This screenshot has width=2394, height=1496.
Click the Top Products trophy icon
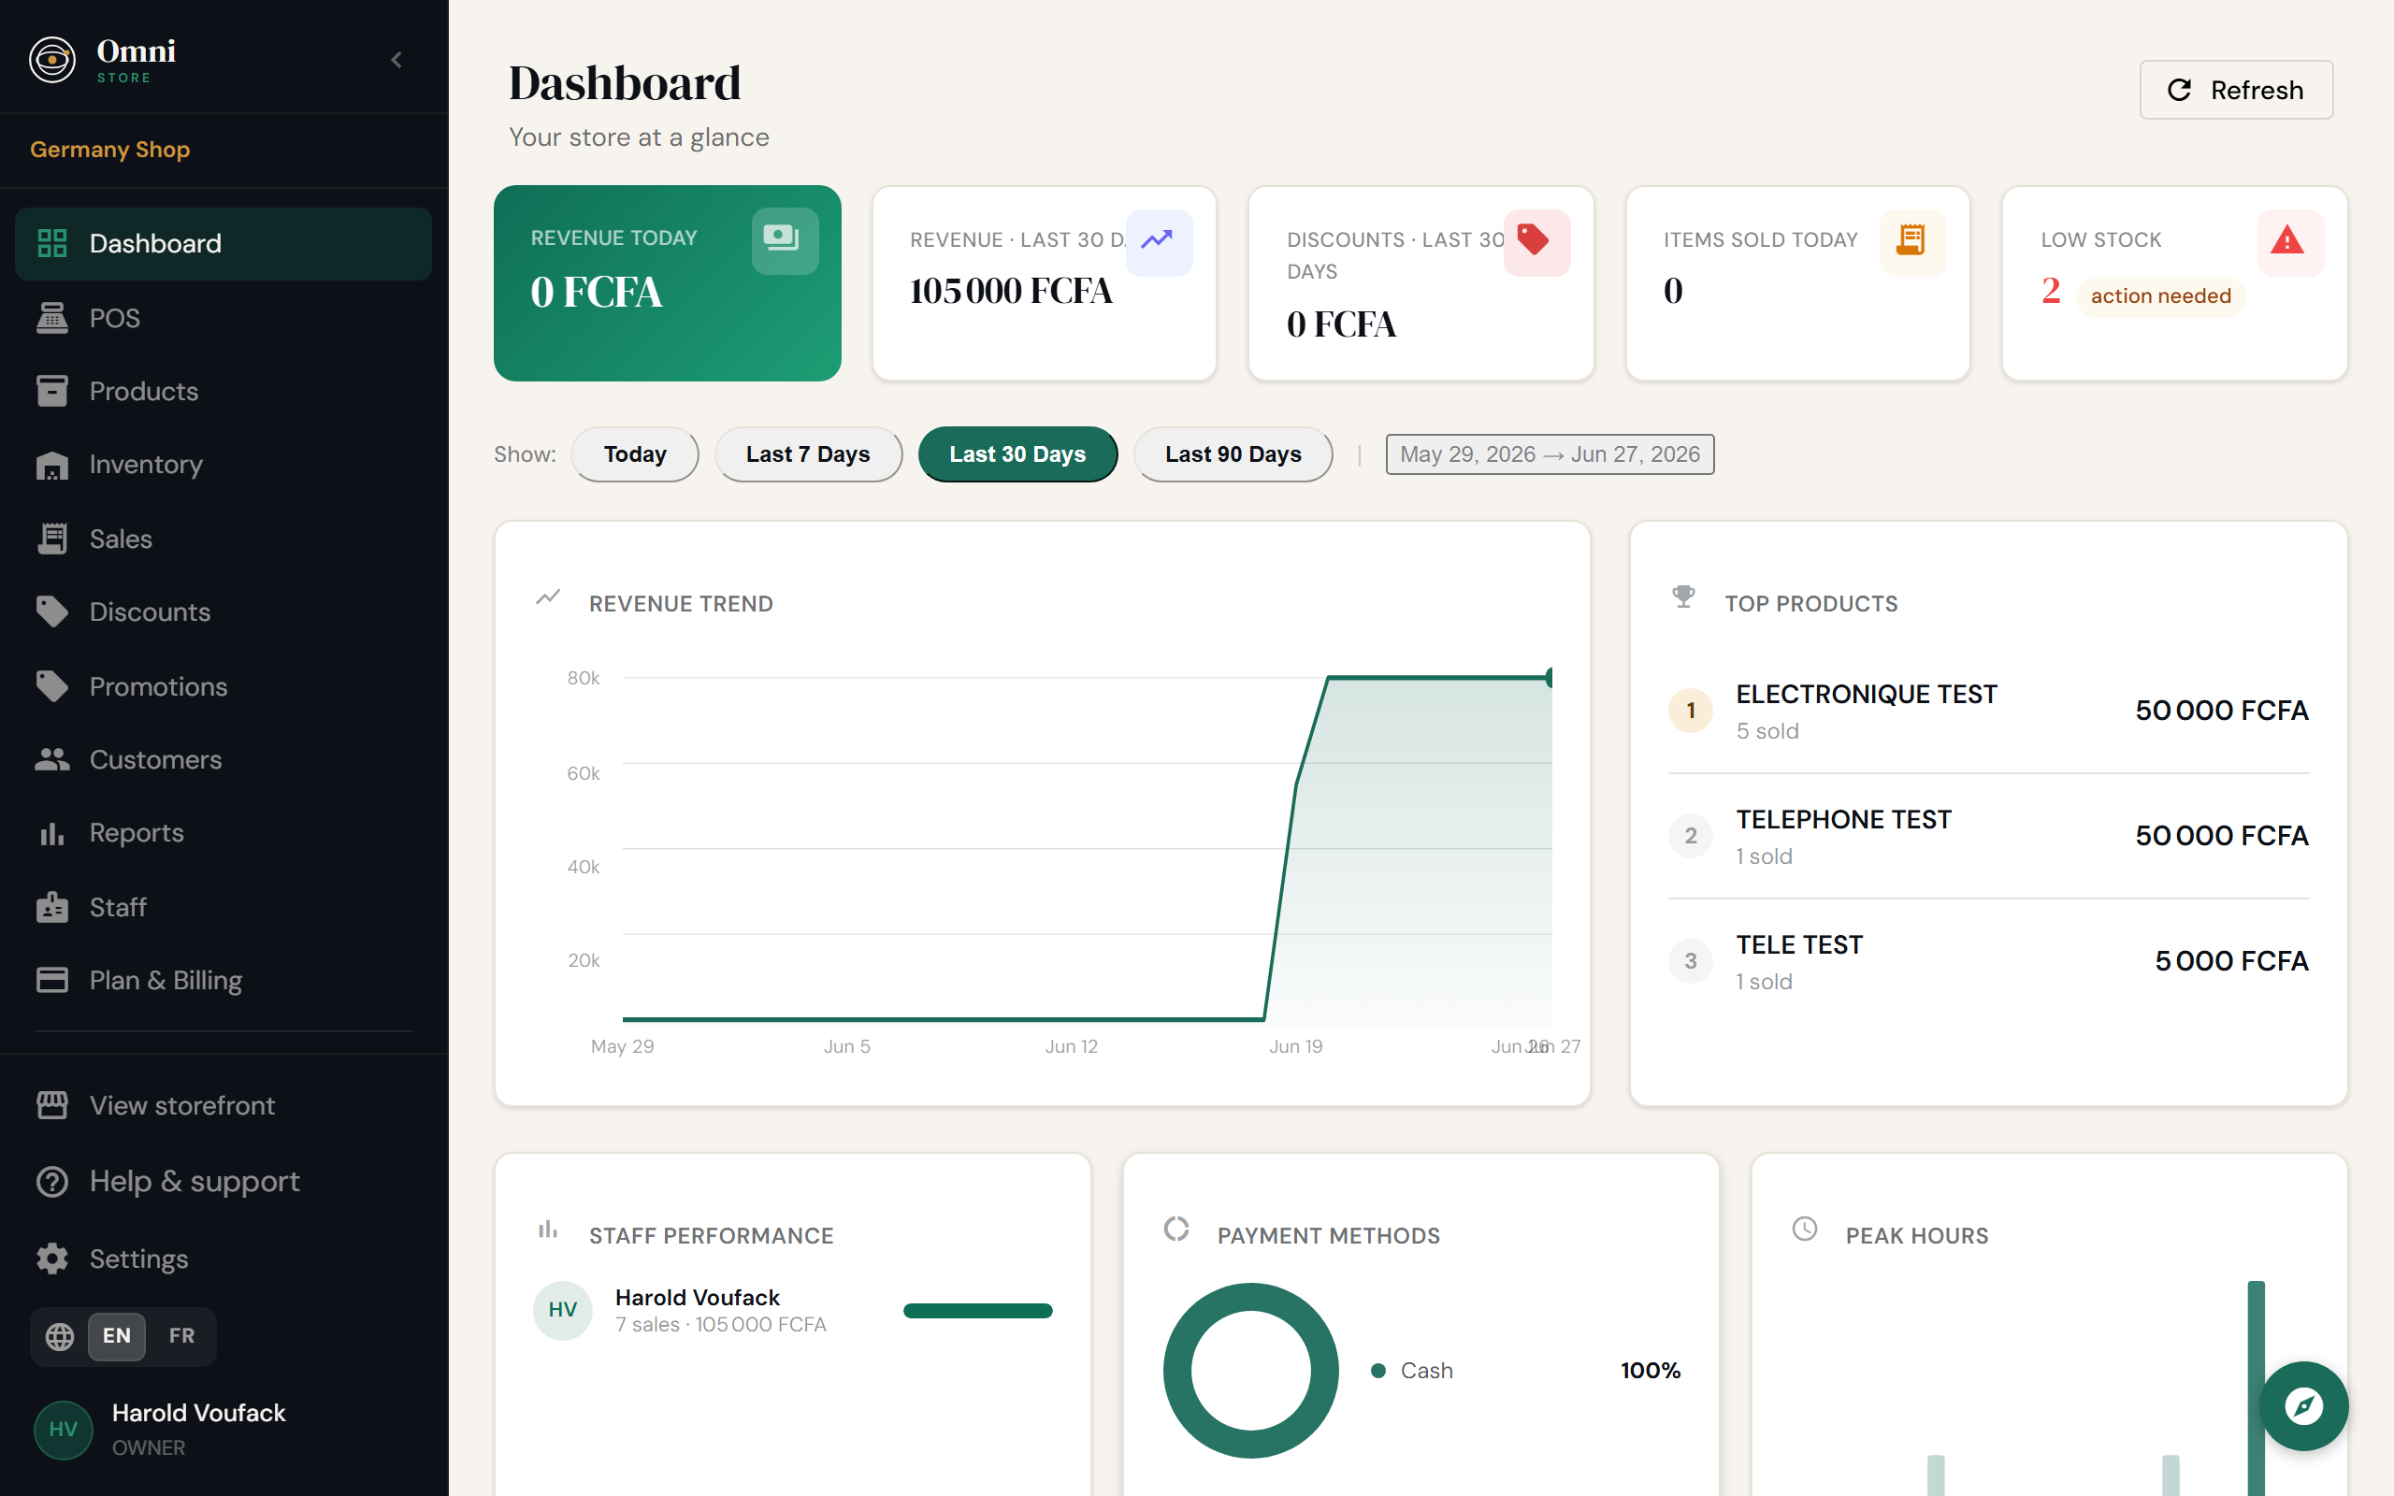click(x=1683, y=597)
